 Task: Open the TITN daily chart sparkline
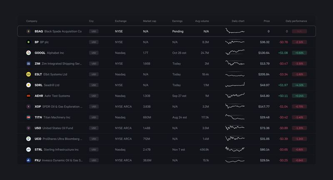(x=235, y=117)
